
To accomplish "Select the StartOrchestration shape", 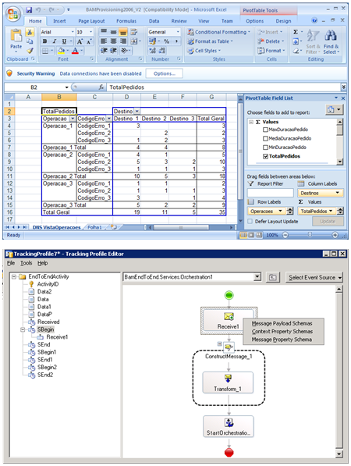I will [x=228, y=426].
